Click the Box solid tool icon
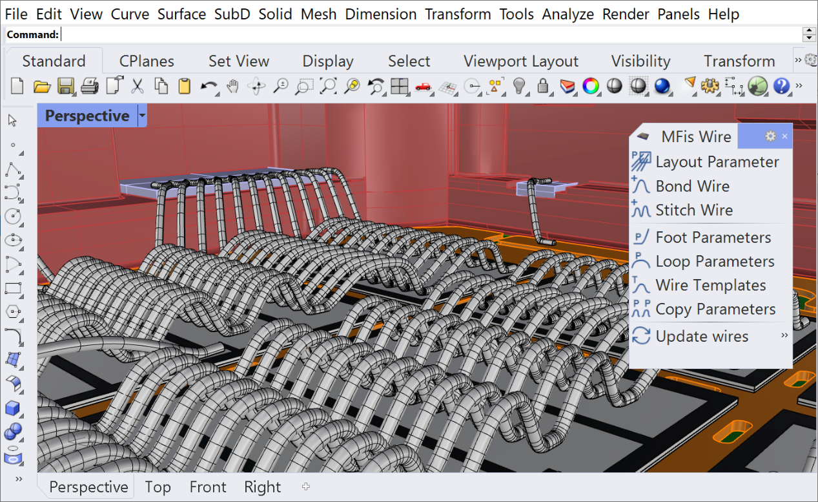Image resolution: width=818 pixels, height=502 pixels. click(x=12, y=408)
